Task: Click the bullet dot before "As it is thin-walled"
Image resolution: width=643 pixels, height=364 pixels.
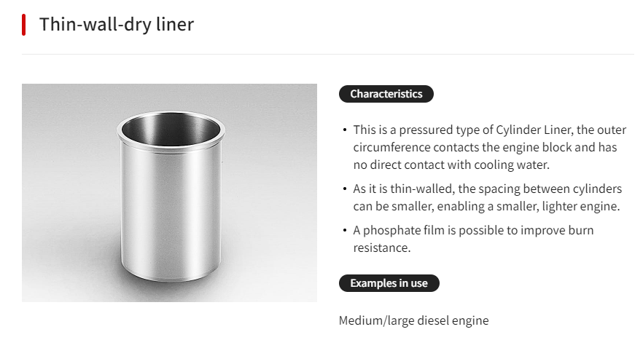Action: 345,189
